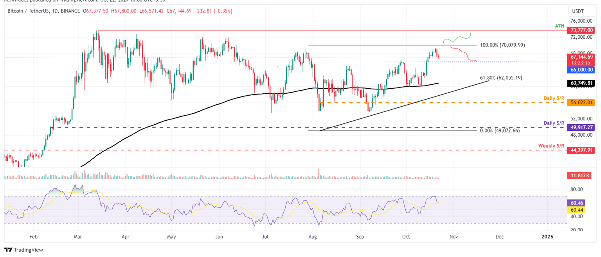Click the red ATH price label 73,777.00
Image resolution: width=601 pixels, height=257 pixels.
click(x=581, y=30)
